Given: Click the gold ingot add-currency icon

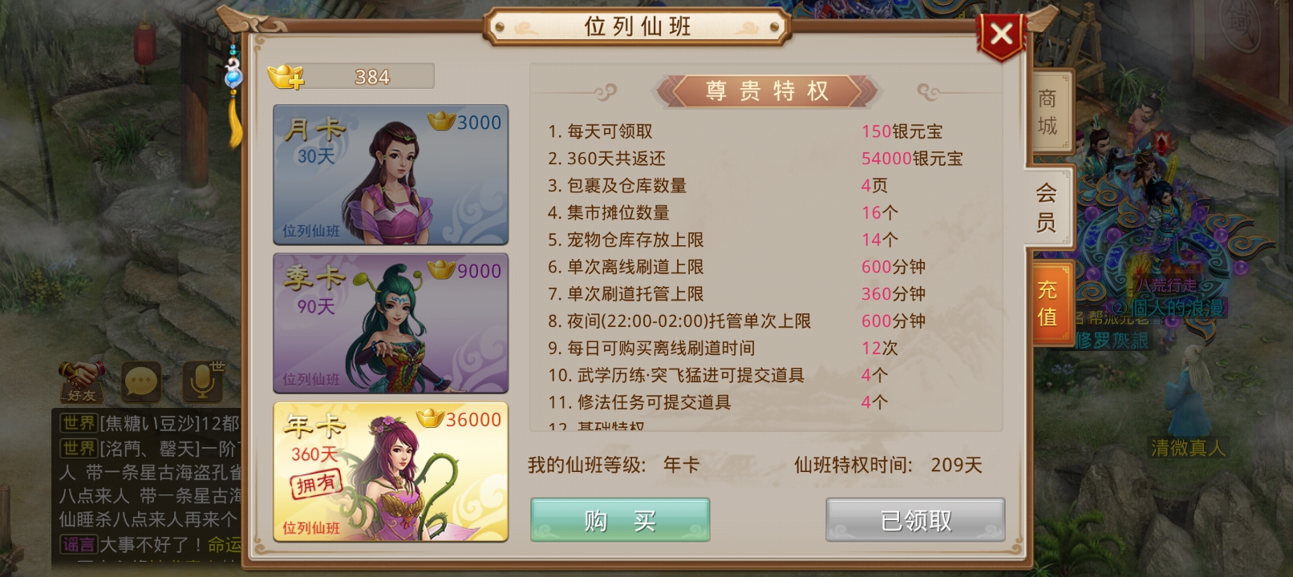Looking at the screenshot, I should point(286,77).
